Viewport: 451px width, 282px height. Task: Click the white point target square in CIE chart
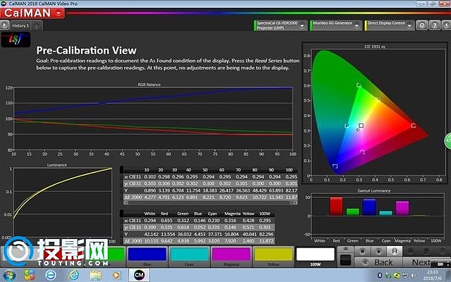[x=362, y=125]
